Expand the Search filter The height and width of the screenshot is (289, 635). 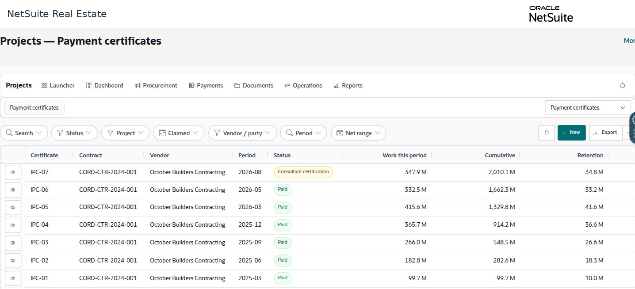[x=24, y=133]
